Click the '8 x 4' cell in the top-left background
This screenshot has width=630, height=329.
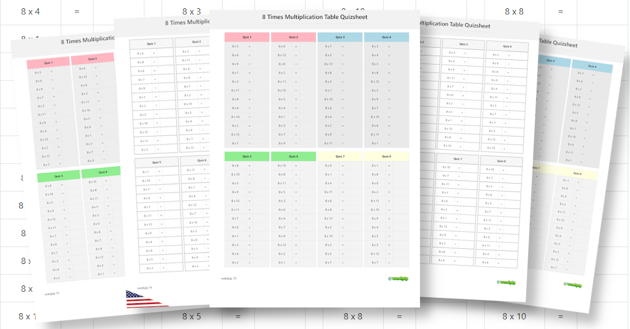click(x=30, y=11)
